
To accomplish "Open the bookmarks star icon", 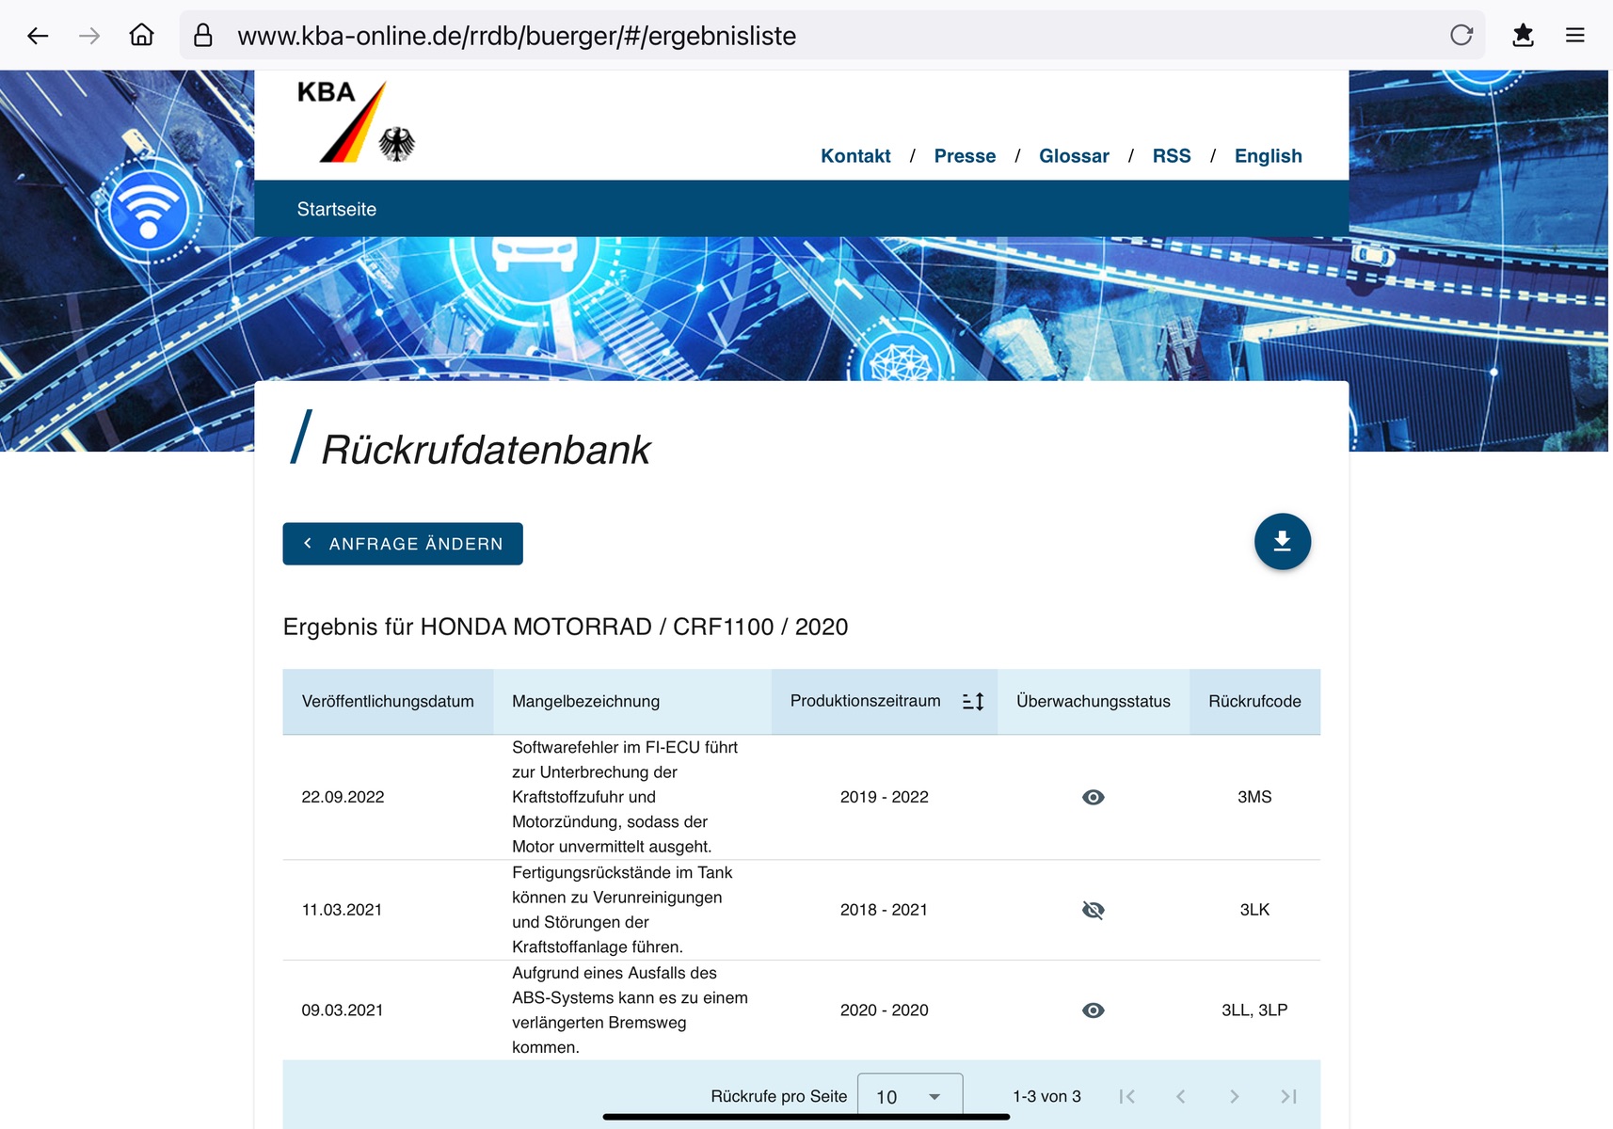I will 1523,36.
